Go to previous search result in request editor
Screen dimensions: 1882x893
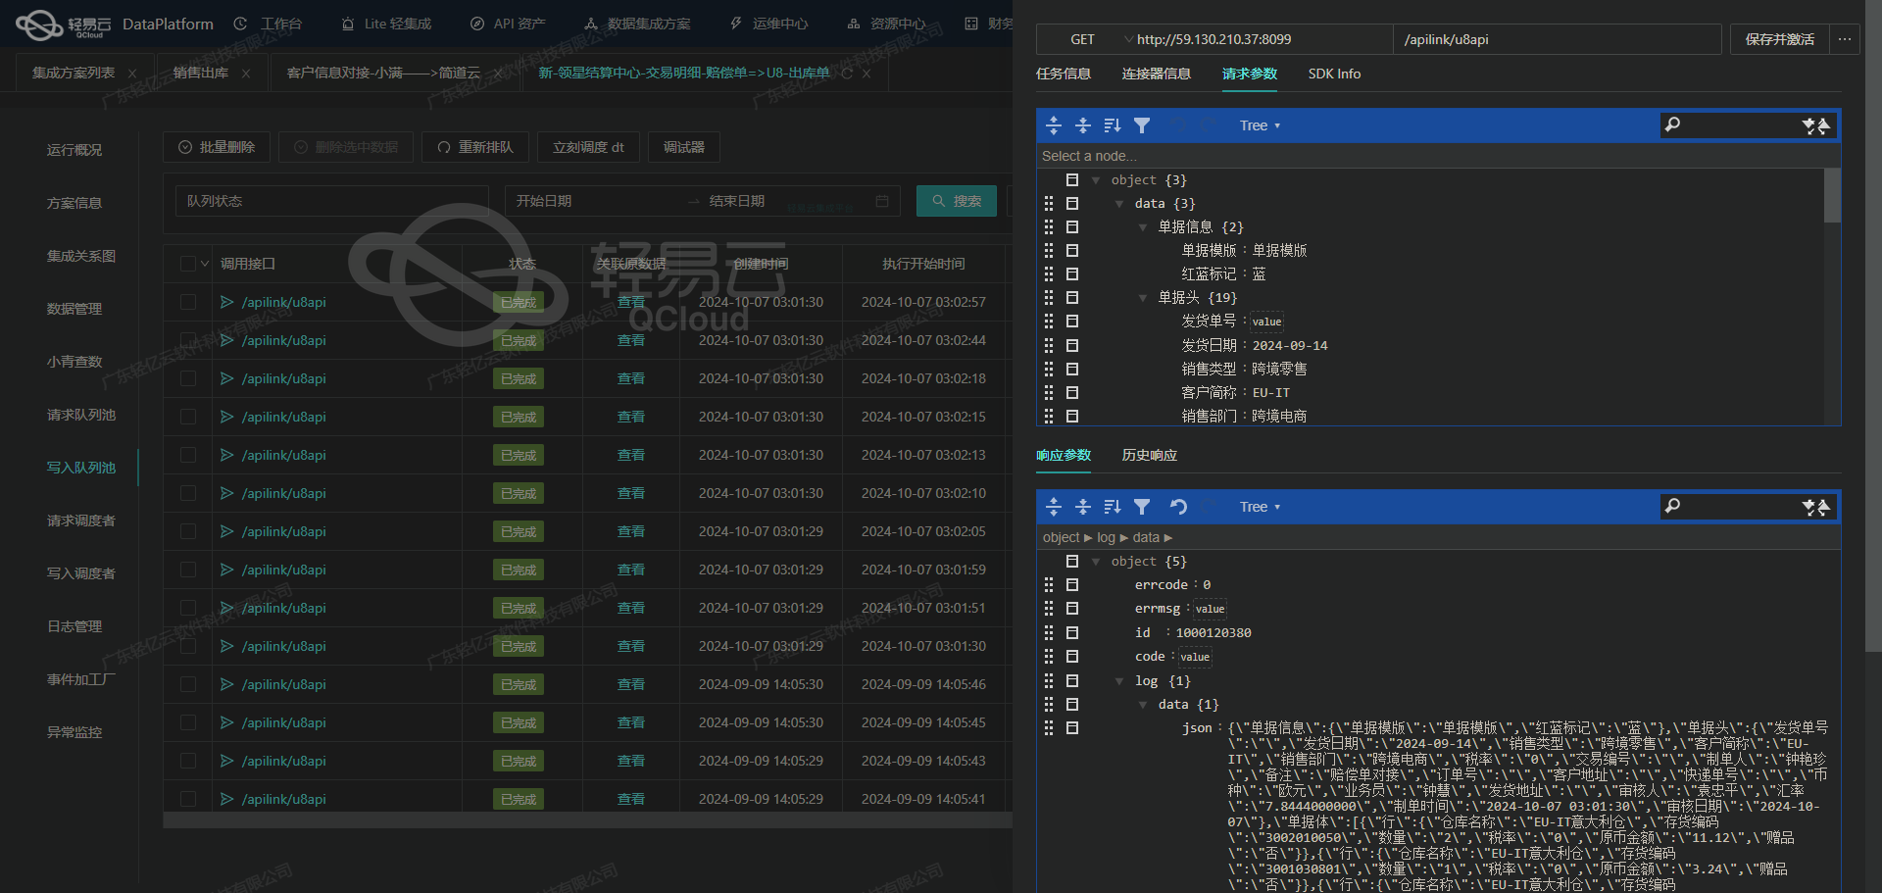click(1823, 125)
